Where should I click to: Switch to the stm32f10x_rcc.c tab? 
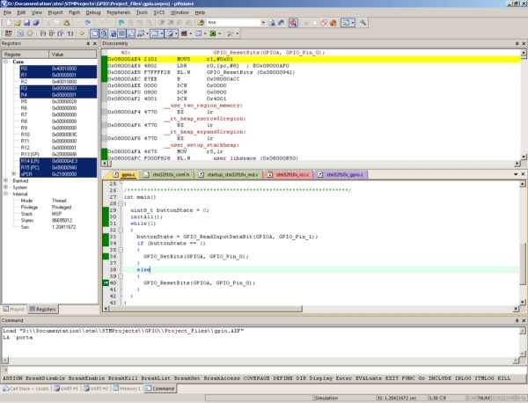click(289, 174)
